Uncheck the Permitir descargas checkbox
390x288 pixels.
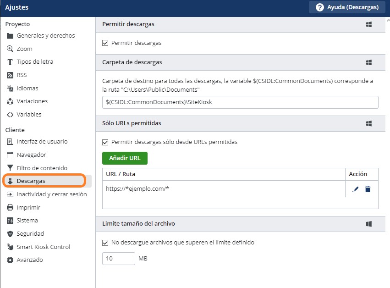[105, 43]
